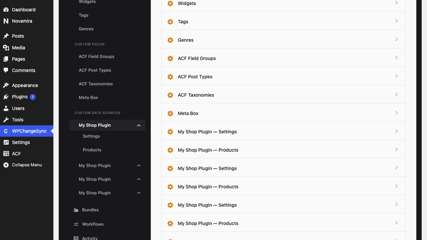Viewport: 427px width, 240px height.
Task: Click the Plugins update count badge
Action: (x=33, y=97)
